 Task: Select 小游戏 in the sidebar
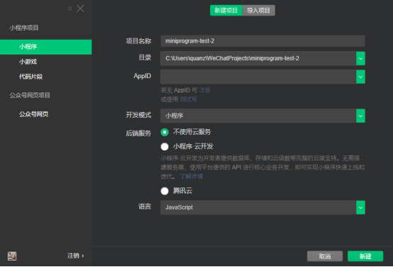tap(28, 62)
